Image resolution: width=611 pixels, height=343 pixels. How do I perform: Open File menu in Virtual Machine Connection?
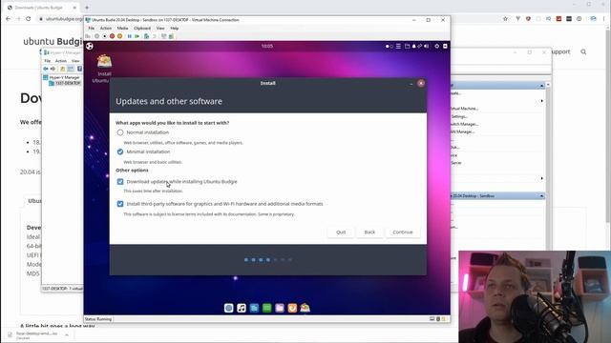pyautogui.click(x=92, y=29)
